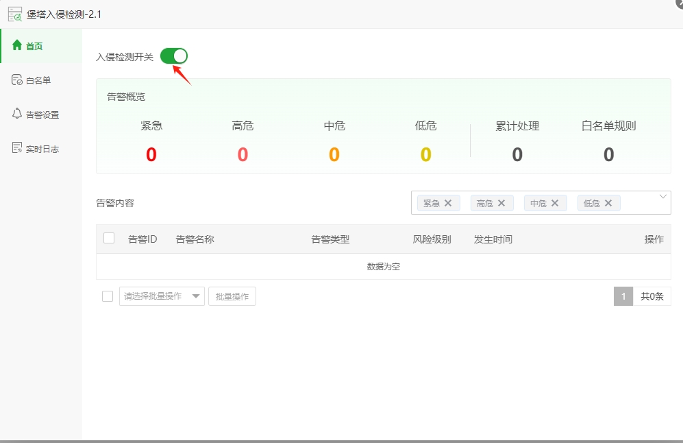The height and width of the screenshot is (443, 683).
Task: Click the real-time log (实时日志) icon
Action: tap(17, 148)
